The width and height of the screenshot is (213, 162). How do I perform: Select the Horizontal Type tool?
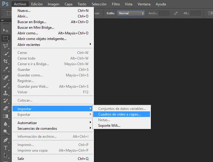[x=6, y=147]
